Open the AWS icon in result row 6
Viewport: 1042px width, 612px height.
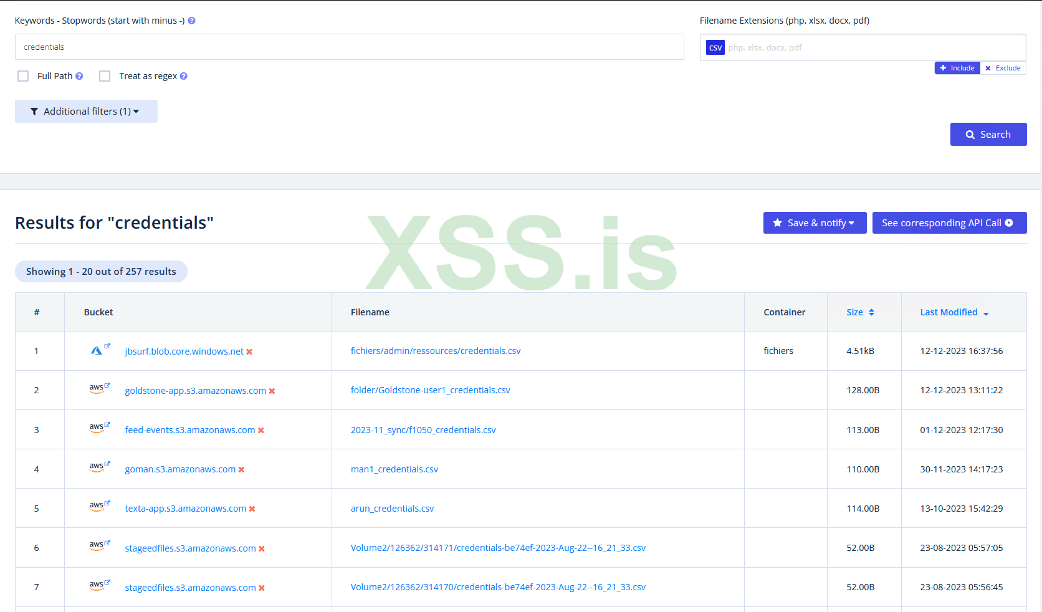click(100, 545)
